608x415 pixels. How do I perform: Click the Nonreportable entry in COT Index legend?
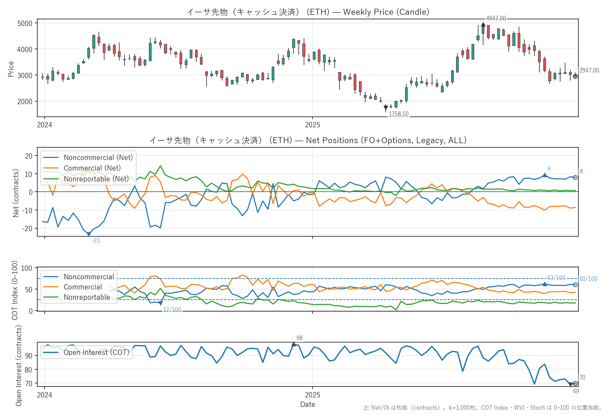(x=87, y=297)
